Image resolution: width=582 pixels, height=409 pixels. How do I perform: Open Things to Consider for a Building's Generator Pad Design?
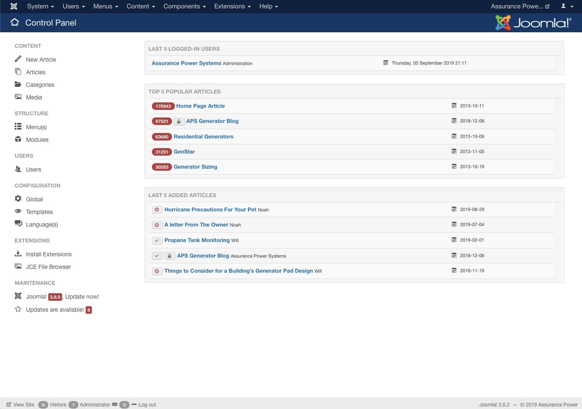[x=239, y=271]
